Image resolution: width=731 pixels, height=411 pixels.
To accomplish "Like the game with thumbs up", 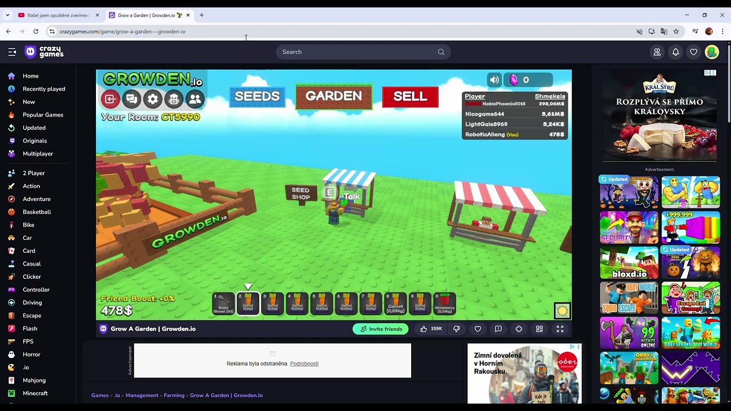I will click(431, 329).
